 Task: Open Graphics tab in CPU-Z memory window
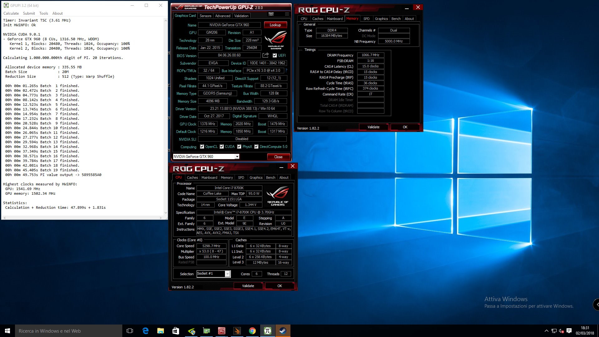pos(381,19)
